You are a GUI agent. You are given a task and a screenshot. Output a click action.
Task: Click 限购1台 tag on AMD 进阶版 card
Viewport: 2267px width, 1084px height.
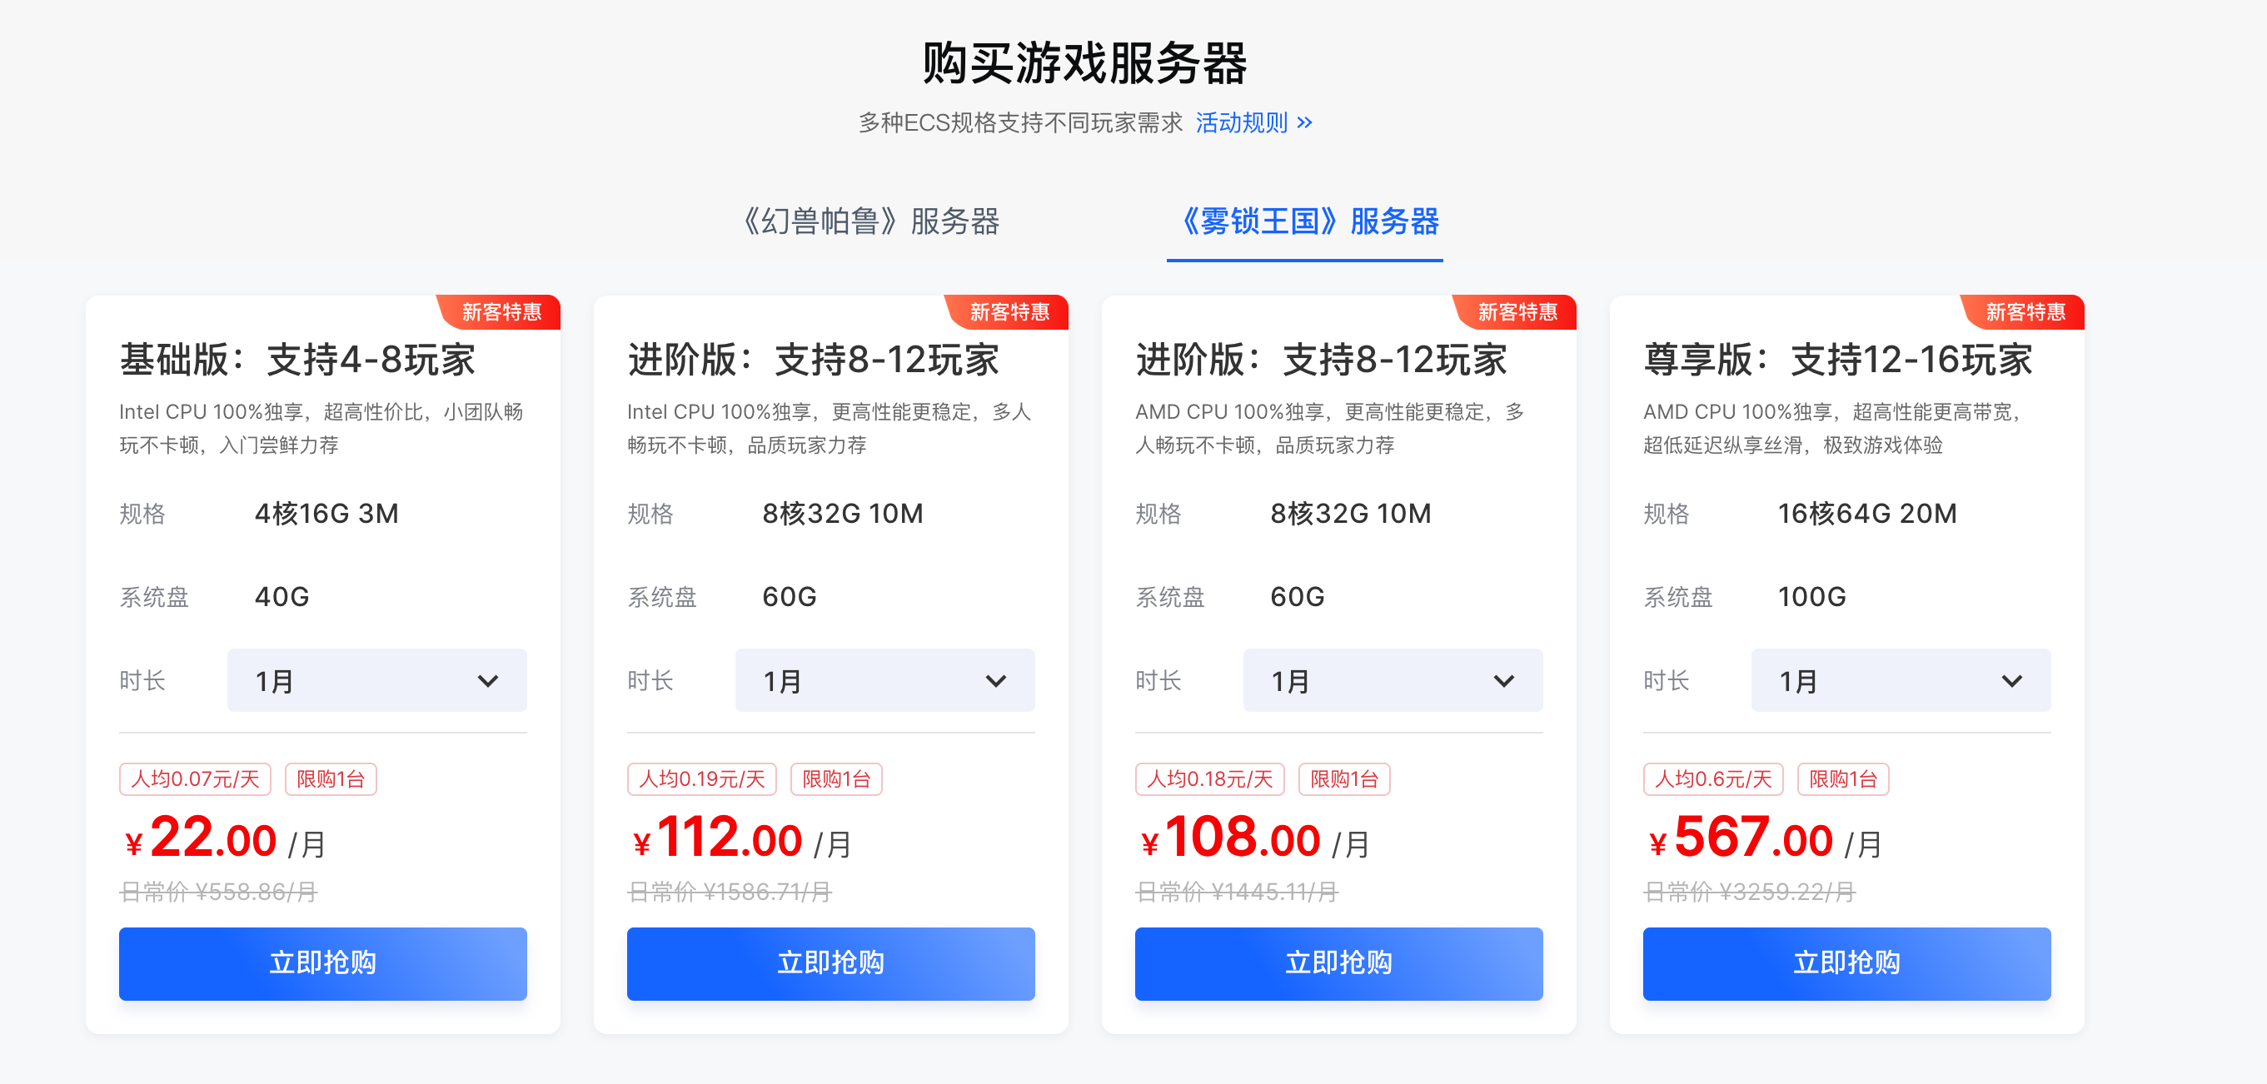coord(1344,778)
